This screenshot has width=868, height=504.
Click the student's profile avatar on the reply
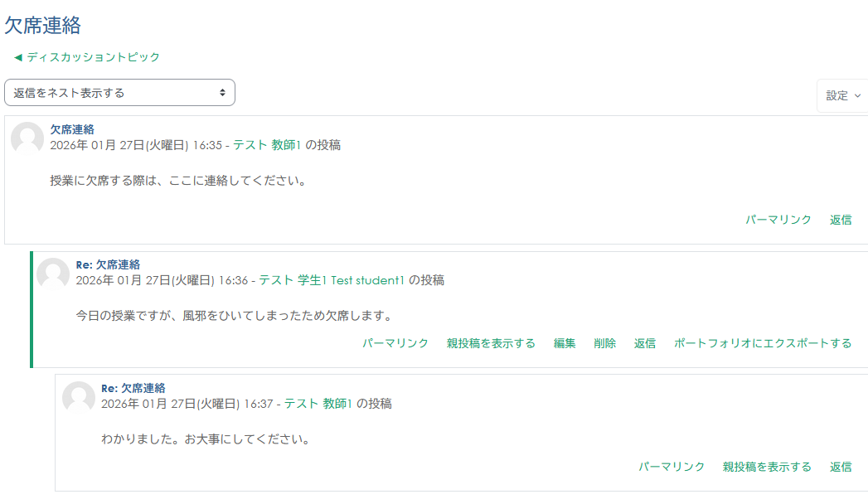[53, 274]
